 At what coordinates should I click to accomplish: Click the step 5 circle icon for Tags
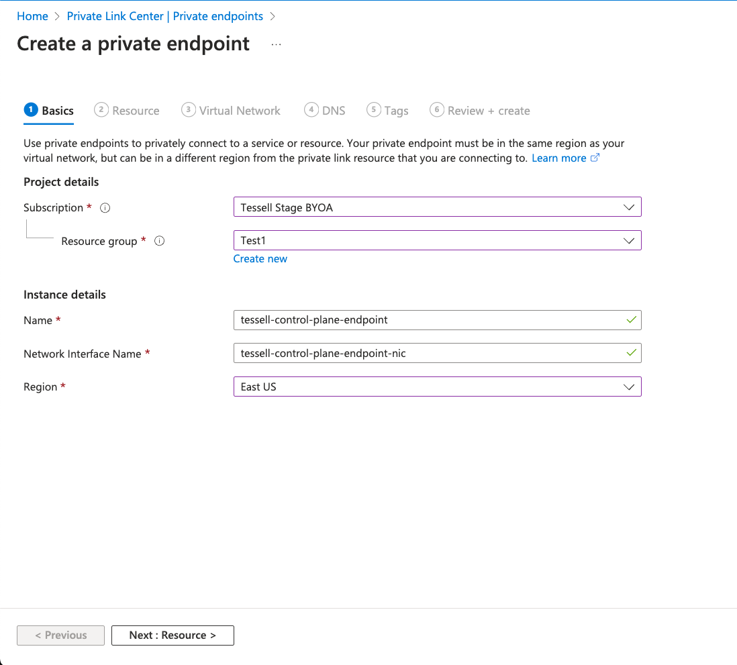click(x=374, y=110)
